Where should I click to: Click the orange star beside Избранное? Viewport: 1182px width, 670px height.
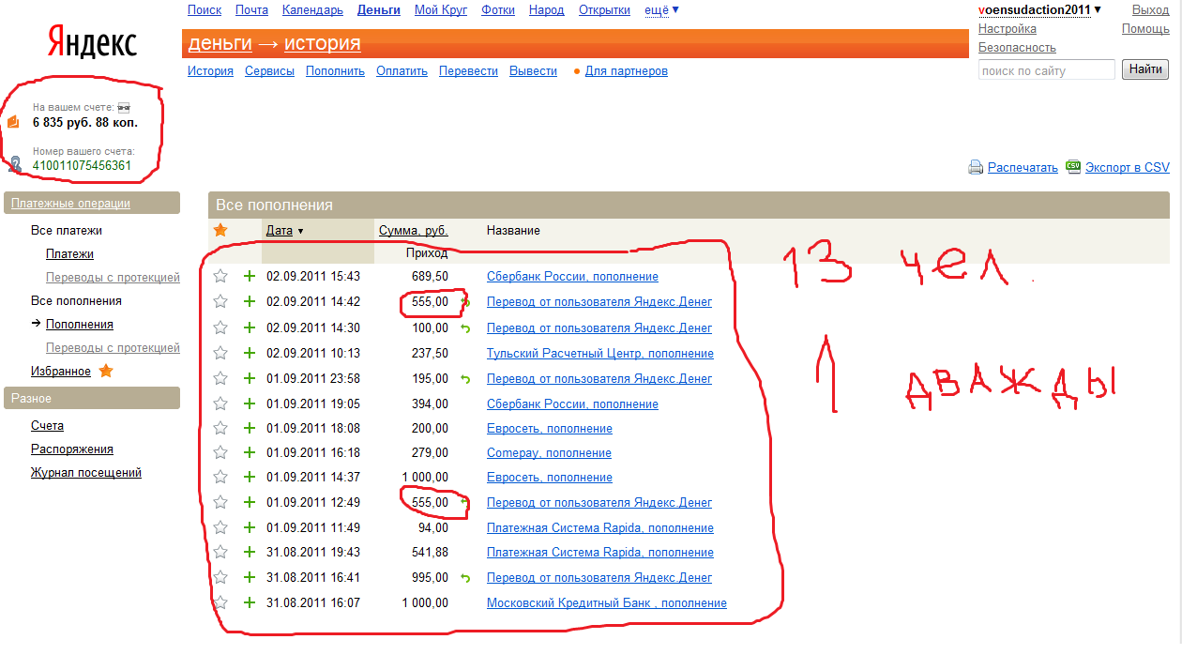click(x=106, y=372)
